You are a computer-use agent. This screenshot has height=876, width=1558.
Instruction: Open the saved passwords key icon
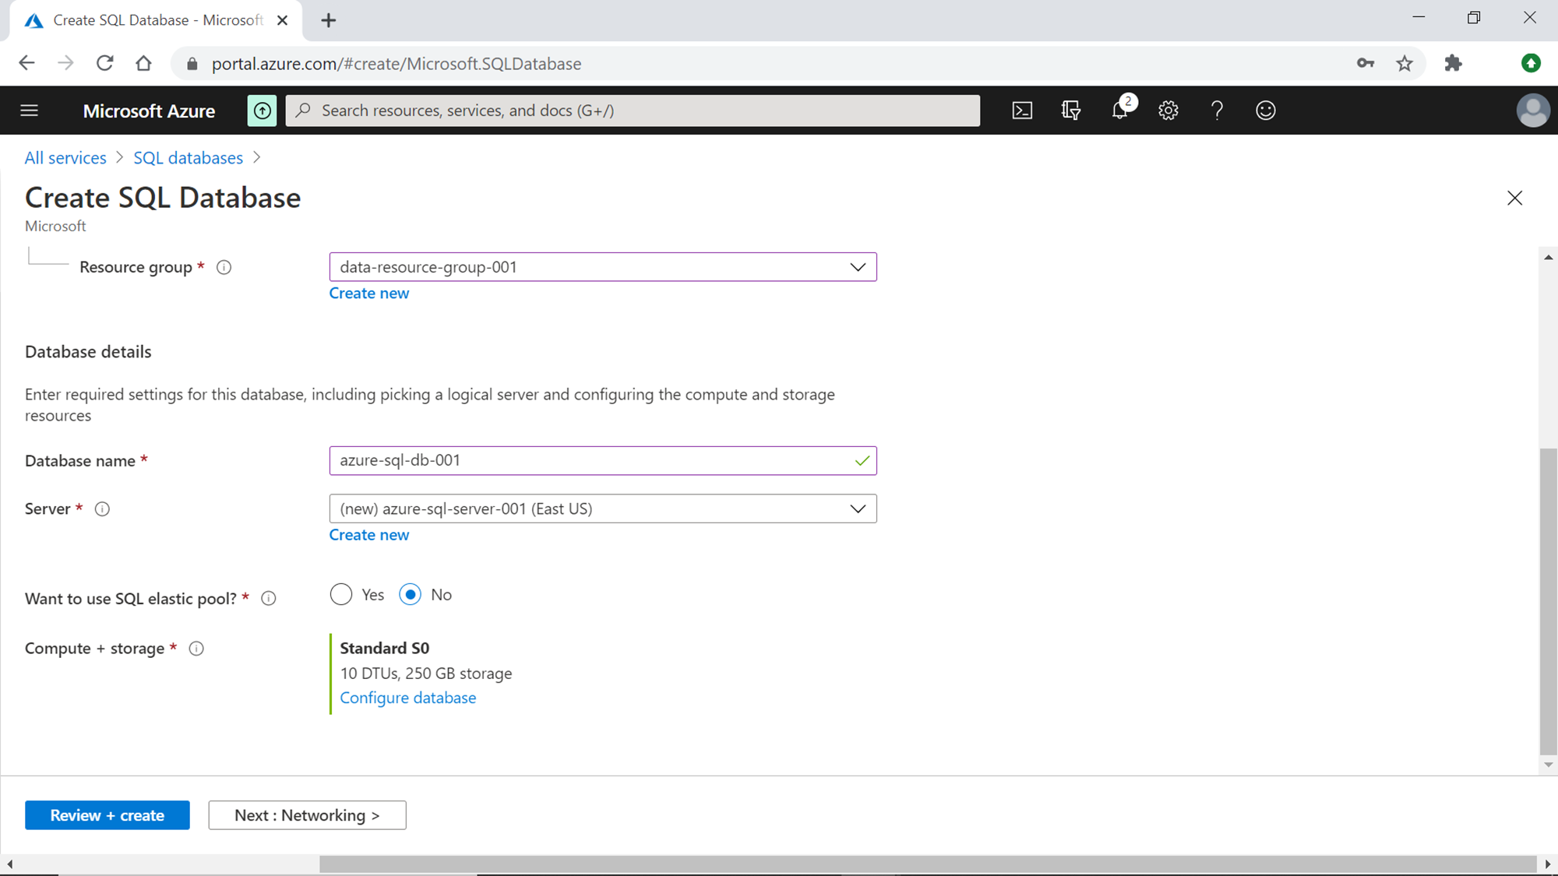pos(1366,63)
